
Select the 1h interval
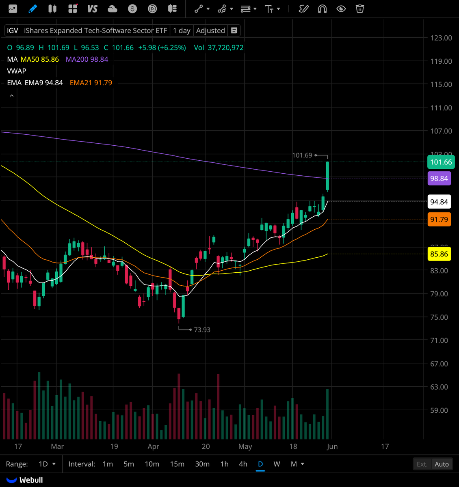point(224,464)
